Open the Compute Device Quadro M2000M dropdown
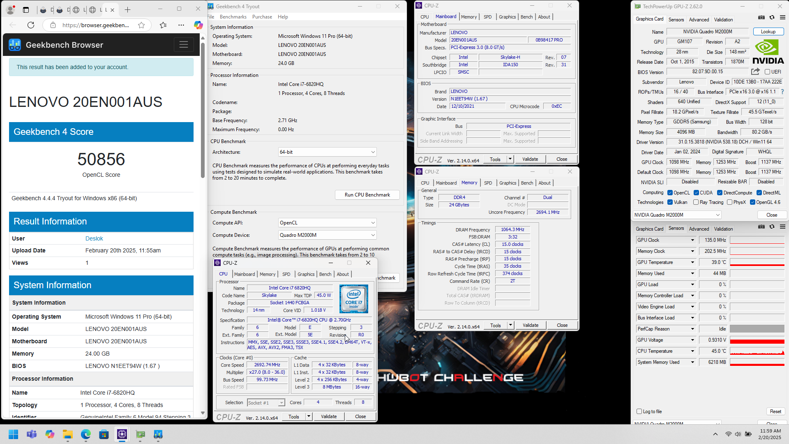 [x=327, y=235]
